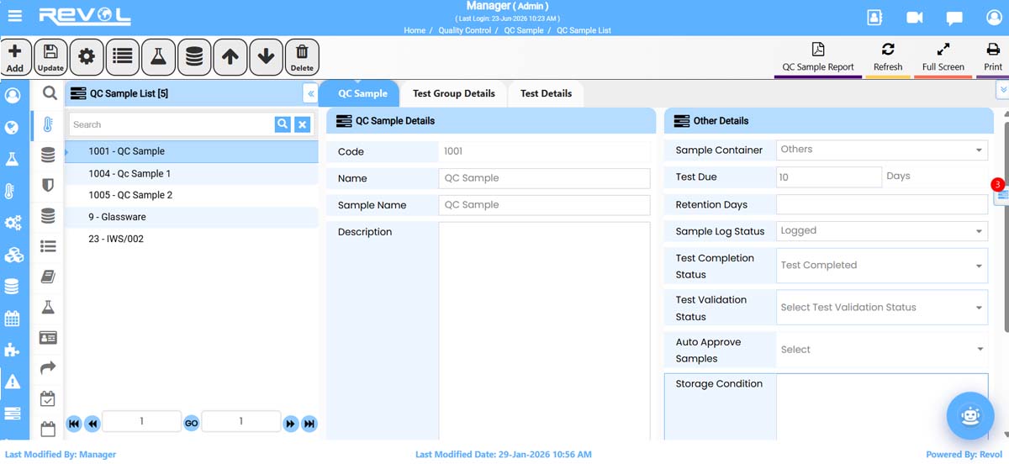Select 23 - IWS/002 row

(192, 239)
